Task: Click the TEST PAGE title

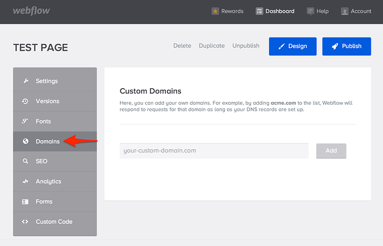Action: (41, 48)
